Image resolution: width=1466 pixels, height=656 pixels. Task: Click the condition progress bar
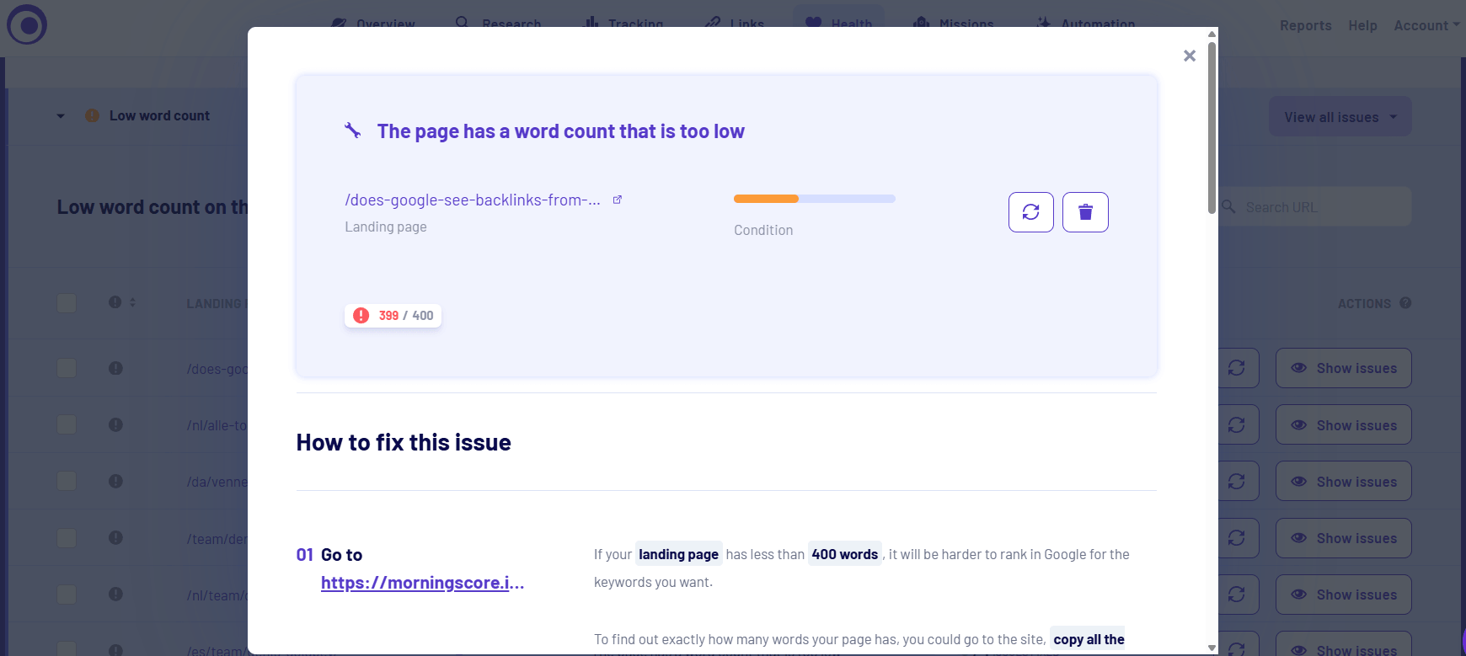point(815,199)
